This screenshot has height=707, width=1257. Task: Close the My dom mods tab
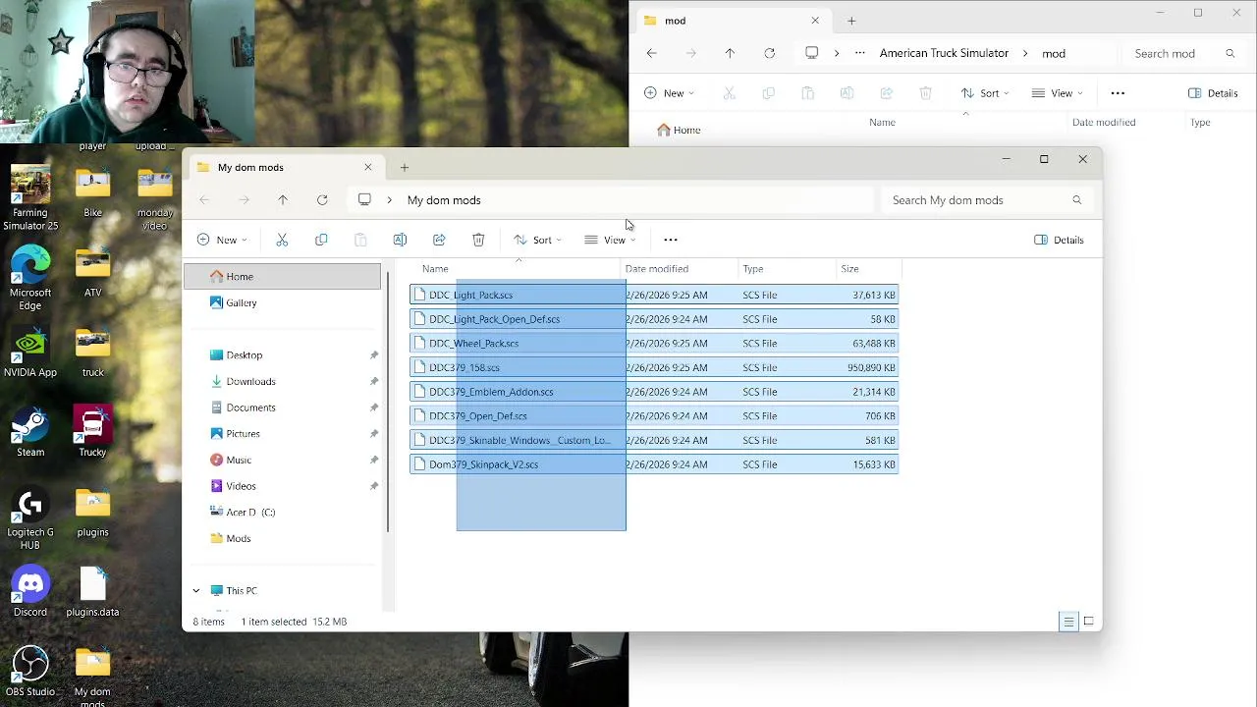click(x=368, y=167)
